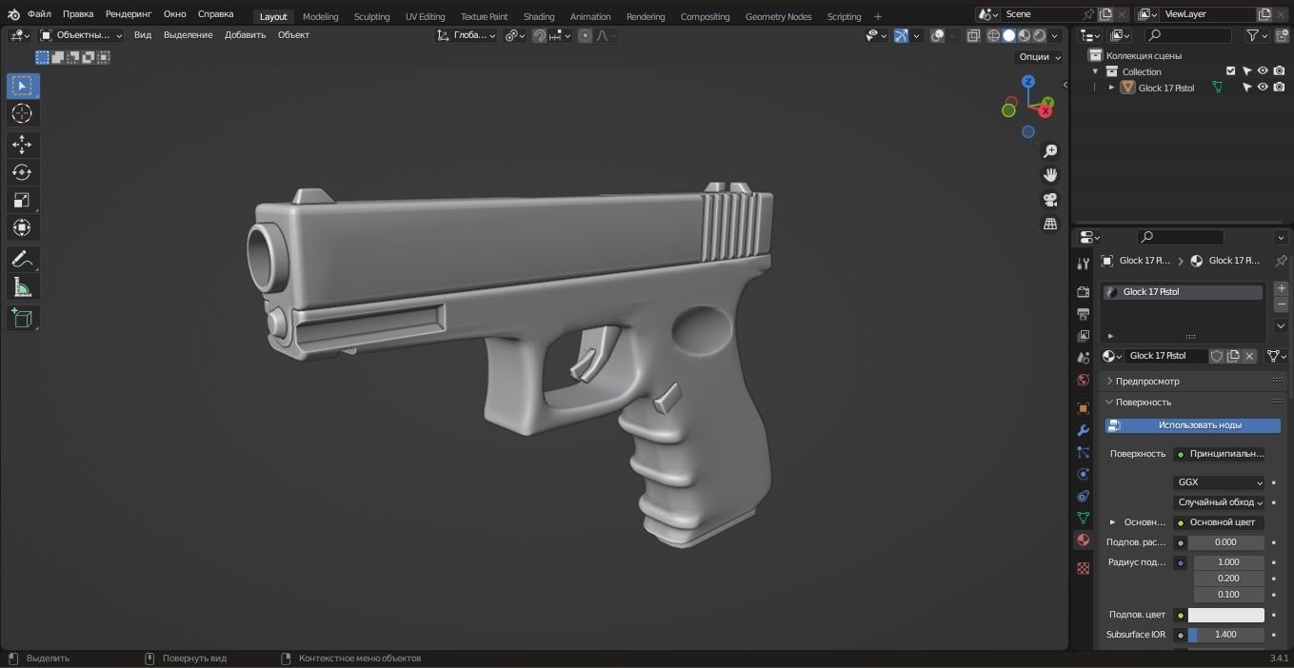Click Принципиальн... surface shader button

(1219, 454)
